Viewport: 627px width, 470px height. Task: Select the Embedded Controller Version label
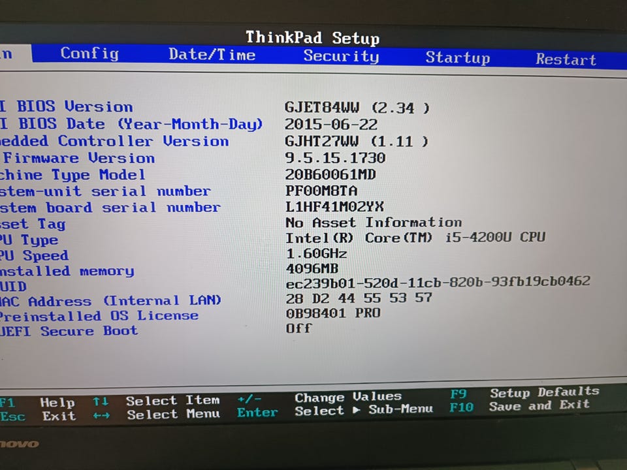click(114, 141)
